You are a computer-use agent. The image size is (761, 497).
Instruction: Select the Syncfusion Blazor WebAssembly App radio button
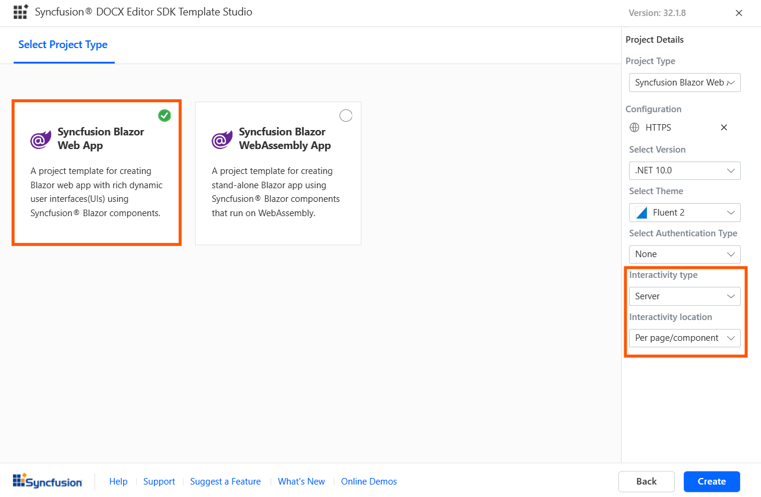[346, 115]
